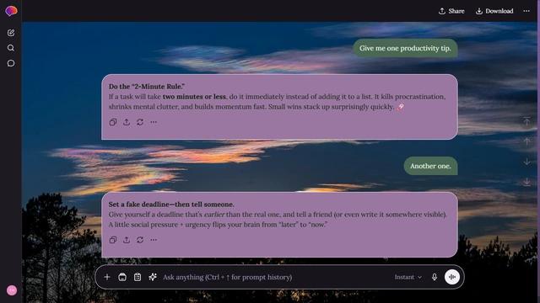The height and width of the screenshot is (303, 540).
Task: Open the header three-dot more menu
Action: pos(526,11)
